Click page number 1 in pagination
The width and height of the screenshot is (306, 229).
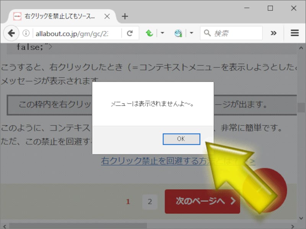click(128, 202)
